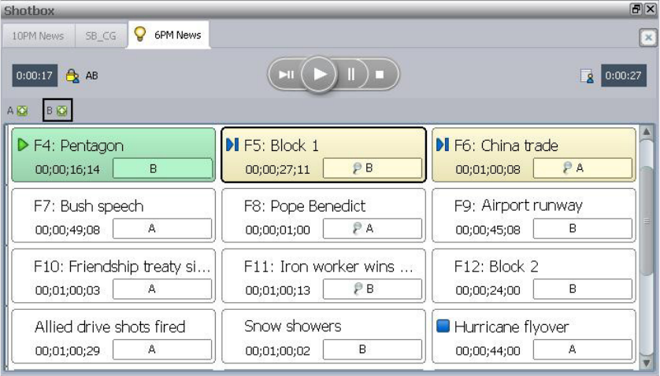This screenshot has height=376, width=660.
Task: Select the F12: Block 2 clip title
Action: [496, 267]
